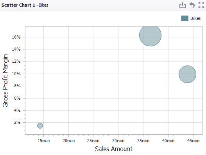Click the 30млн x-axis label

(x=118, y=141)
